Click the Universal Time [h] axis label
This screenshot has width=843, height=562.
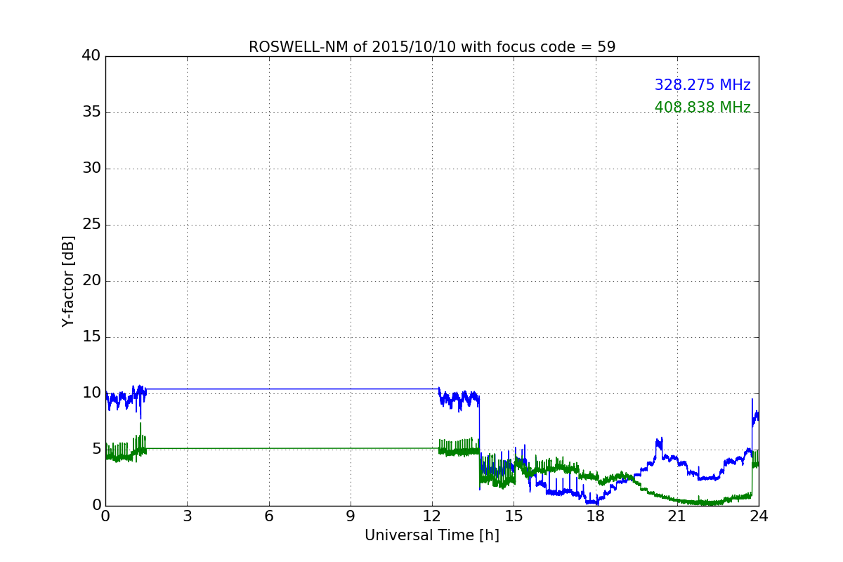(x=432, y=535)
